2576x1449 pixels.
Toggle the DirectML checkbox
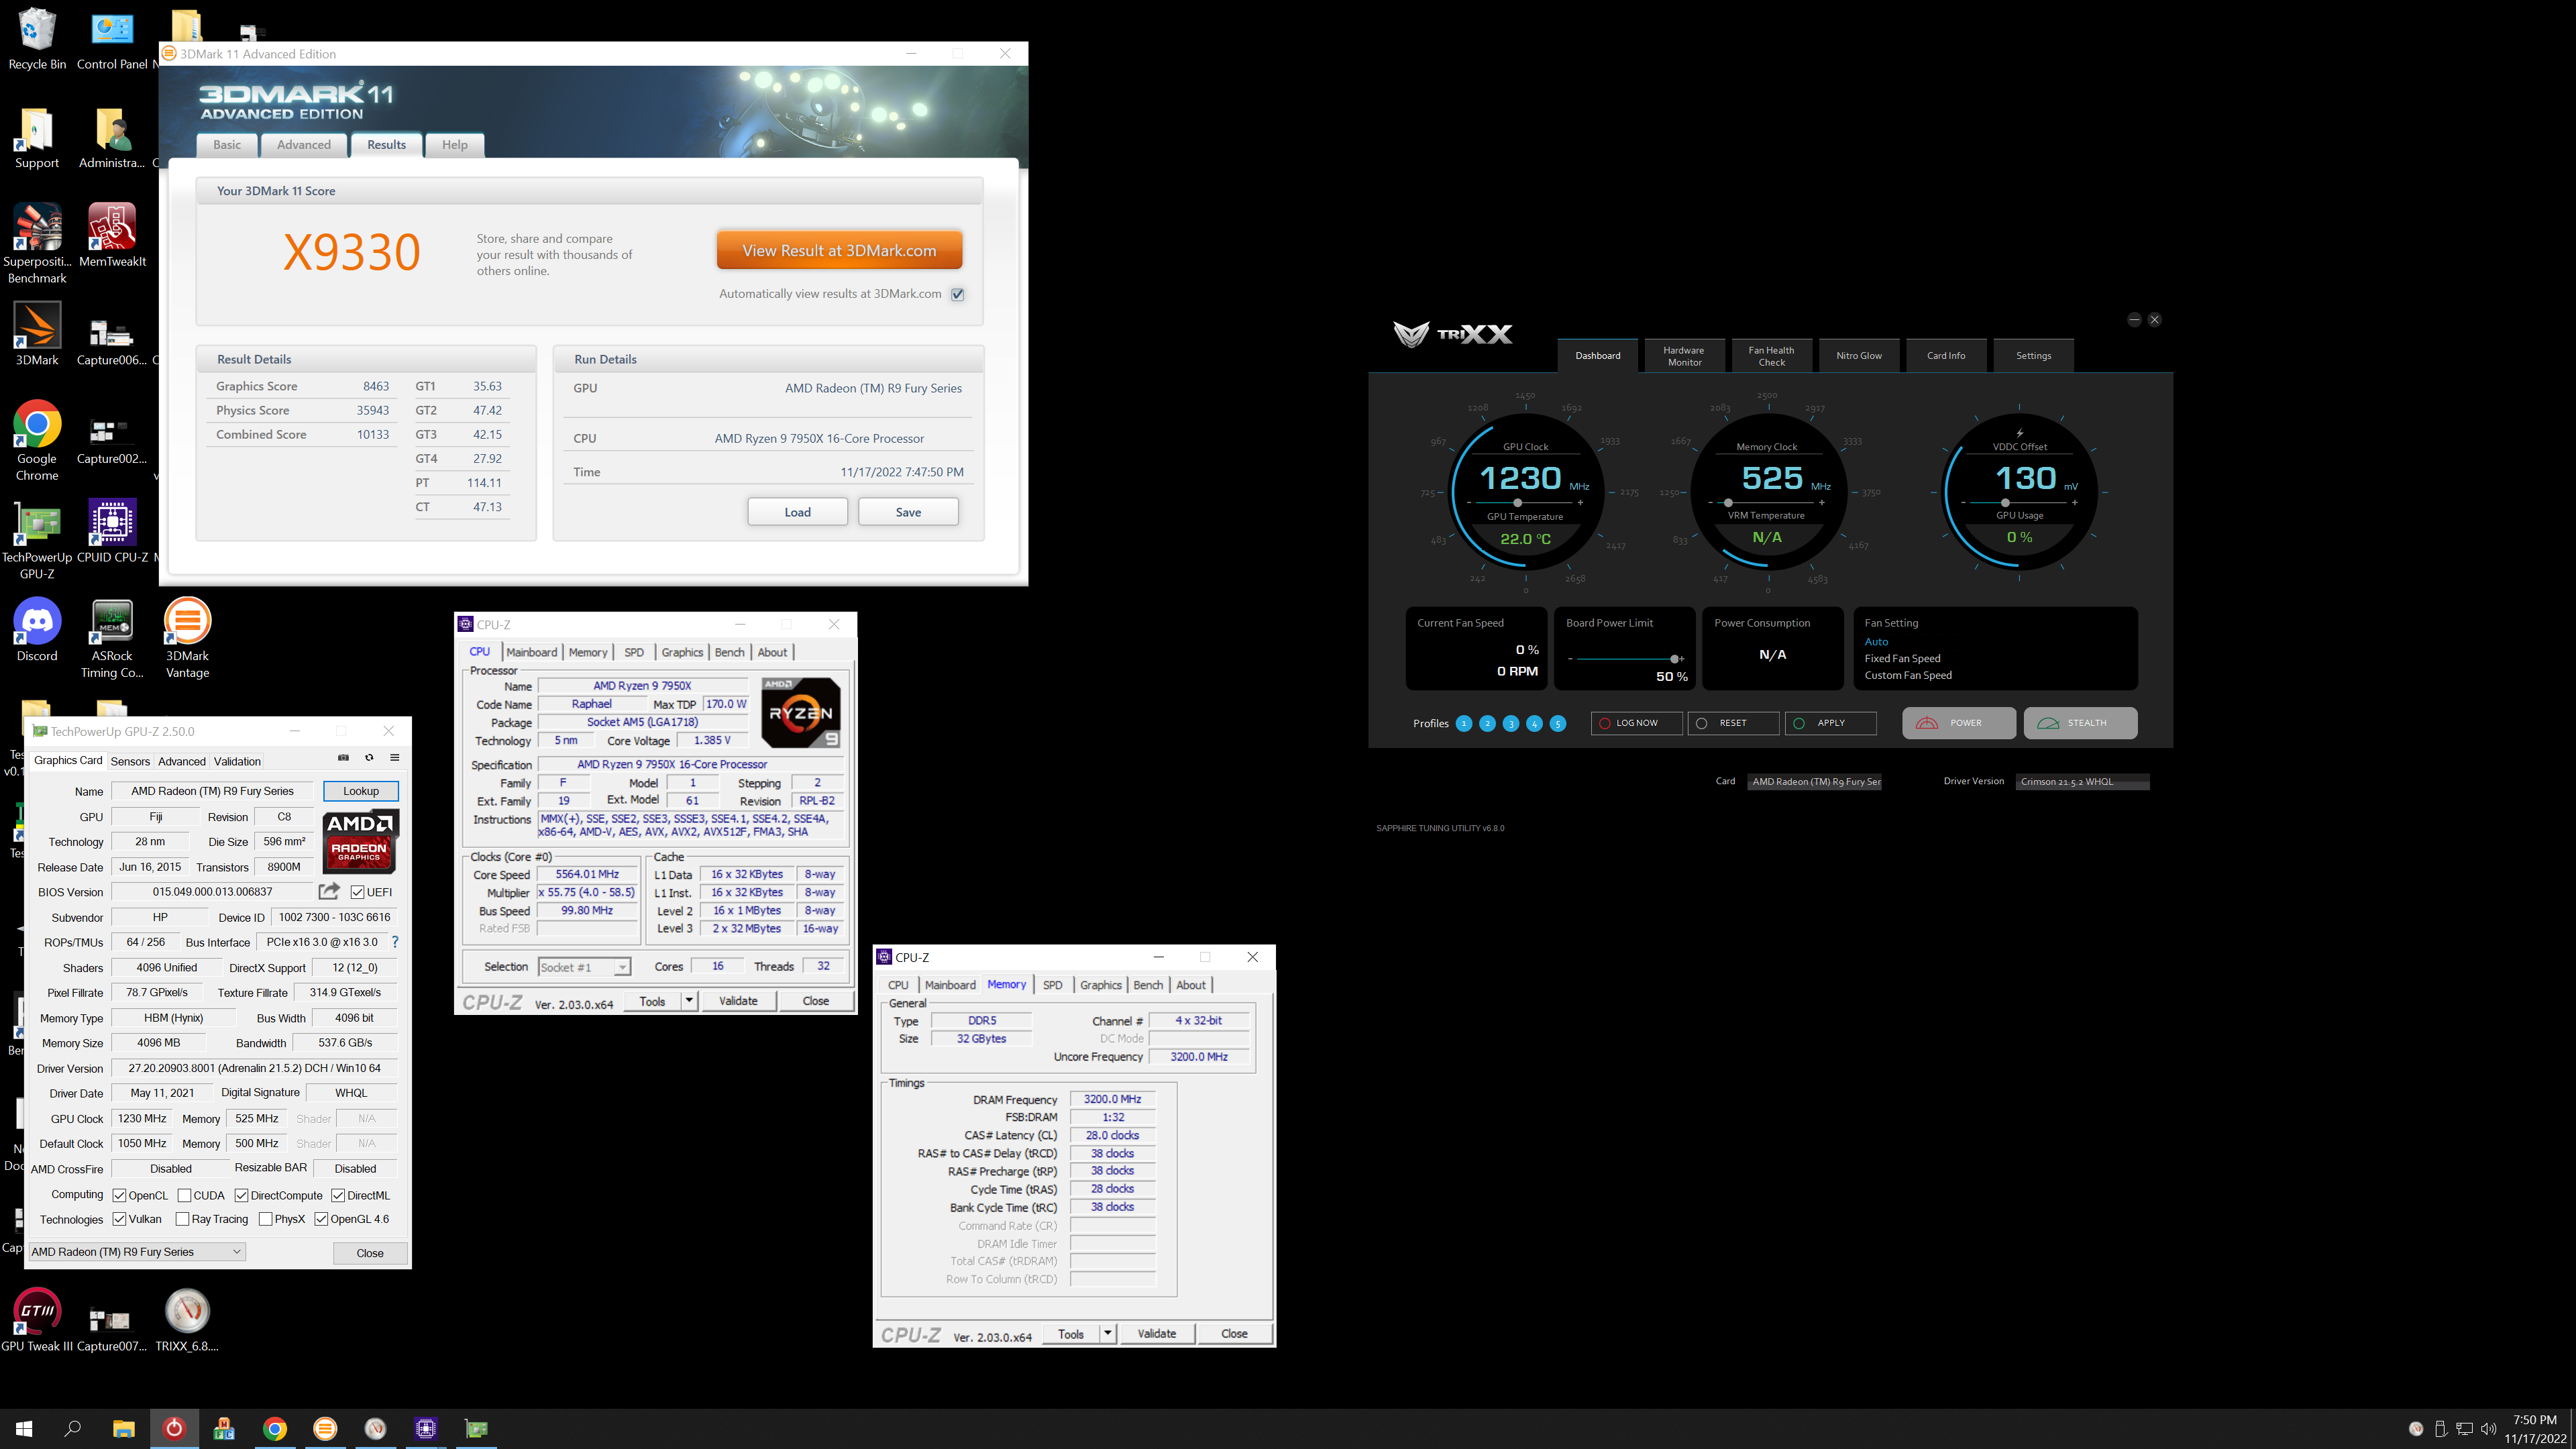[338, 1195]
